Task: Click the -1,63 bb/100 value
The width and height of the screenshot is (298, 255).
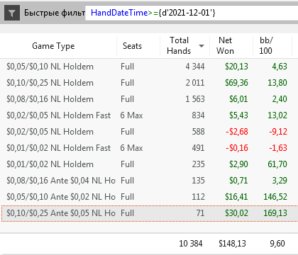Action: point(278,148)
